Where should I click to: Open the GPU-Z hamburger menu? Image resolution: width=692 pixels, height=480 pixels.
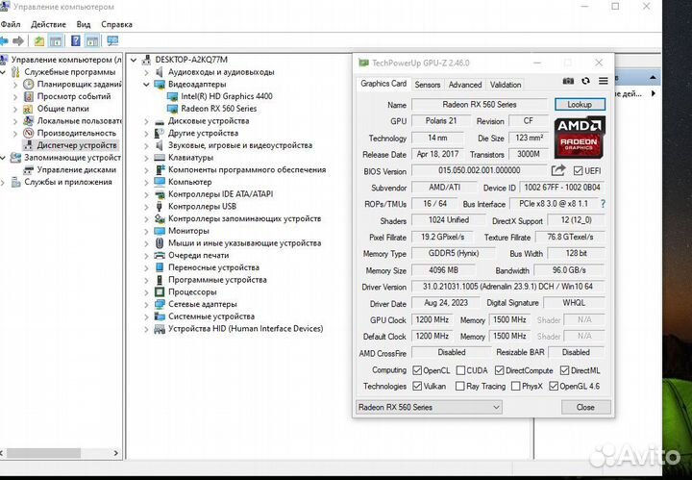pyautogui.click(x=604, y=81)
